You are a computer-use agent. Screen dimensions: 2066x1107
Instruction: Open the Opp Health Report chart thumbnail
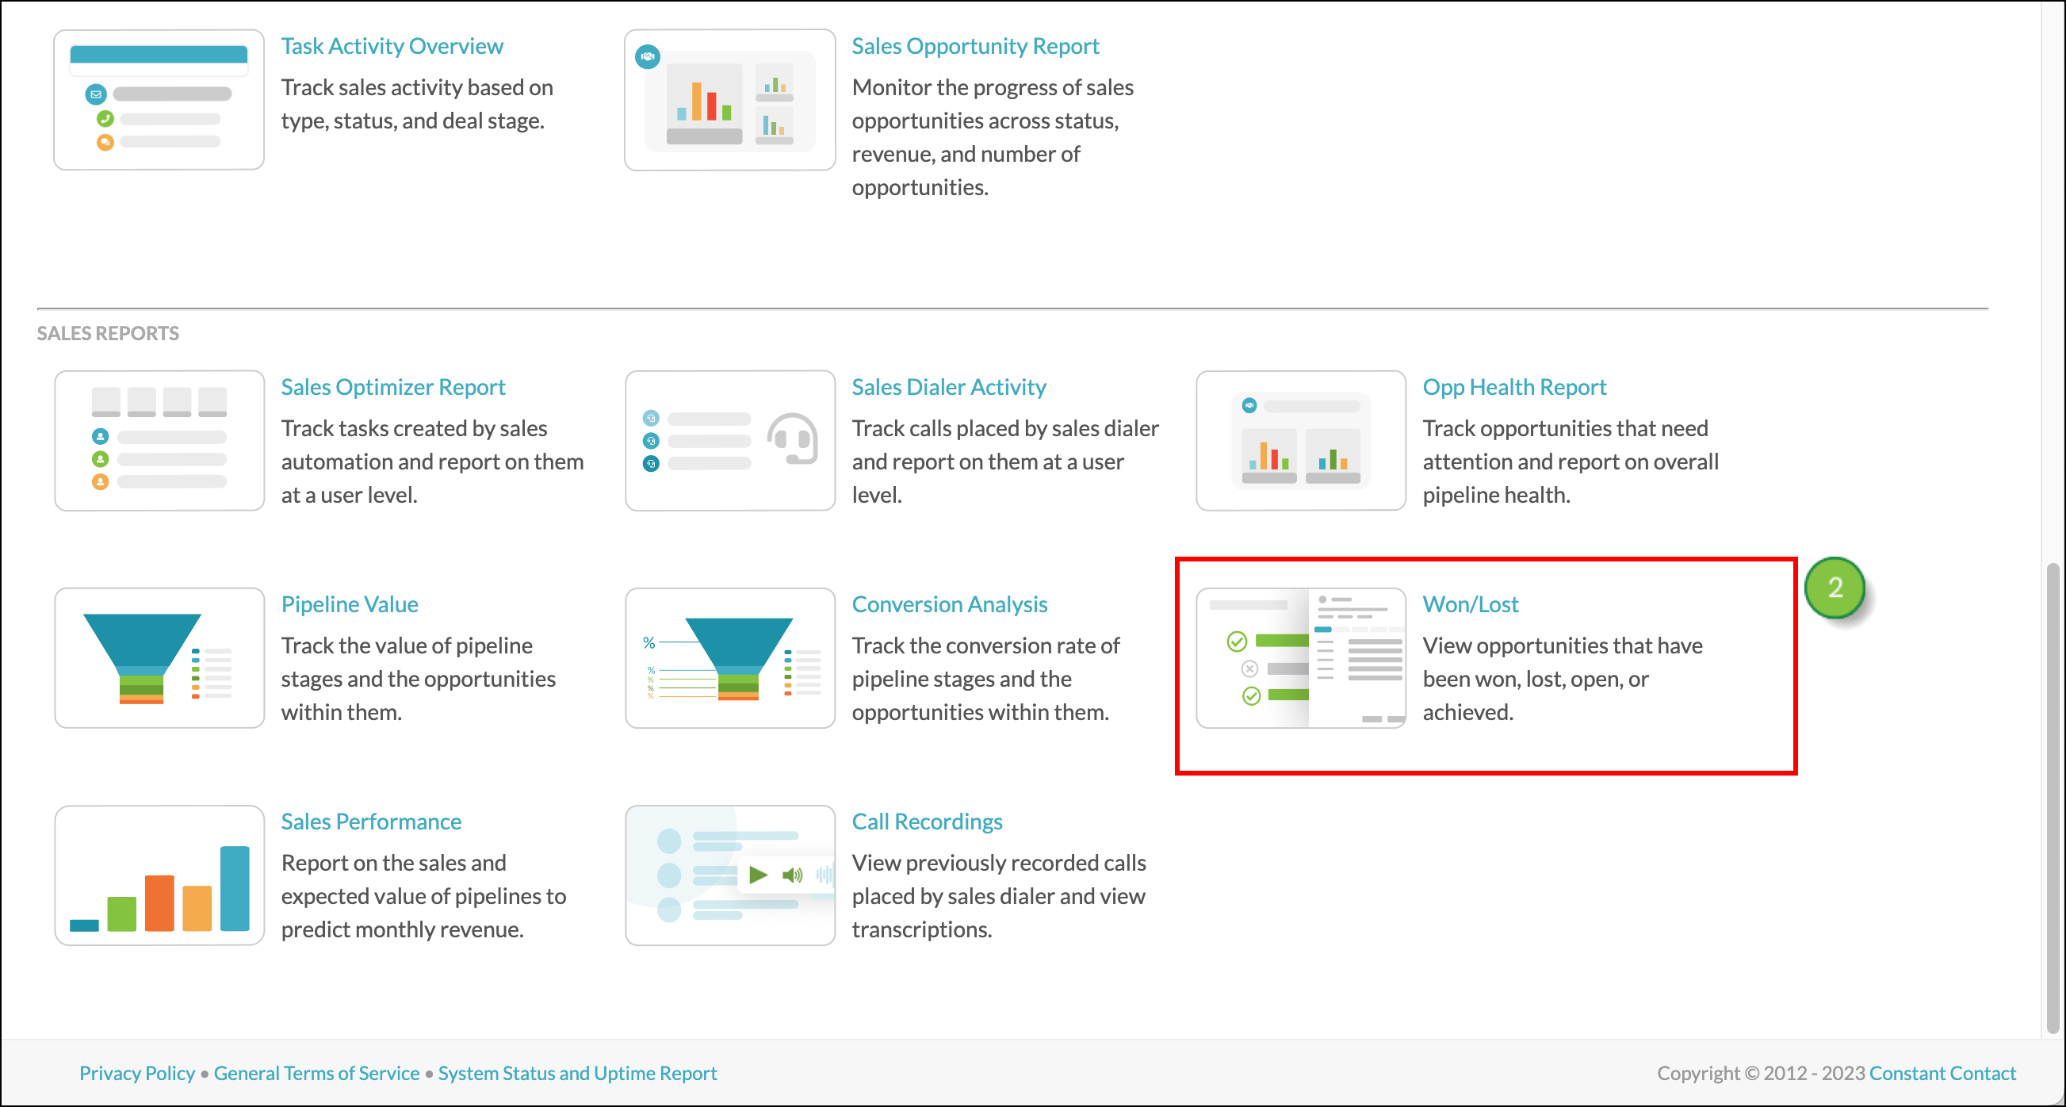(x=1301, y=440)
